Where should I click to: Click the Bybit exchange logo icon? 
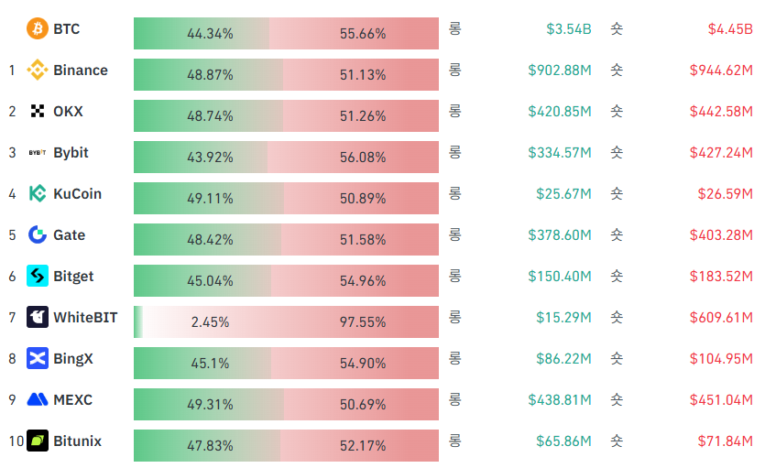pyautogui.click(x=38, y=153)
